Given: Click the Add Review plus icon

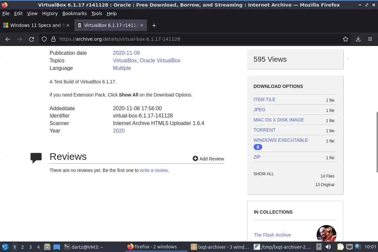Looking at the screenshot, I should click(195, 158).
